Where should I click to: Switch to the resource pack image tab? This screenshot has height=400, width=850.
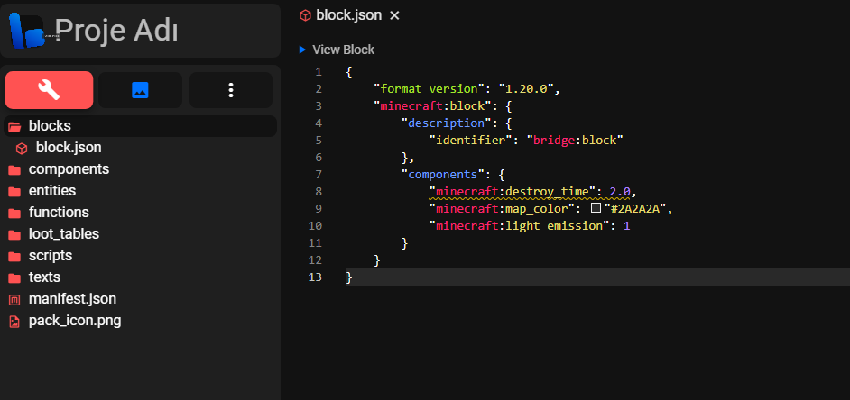tap(140, 90)
